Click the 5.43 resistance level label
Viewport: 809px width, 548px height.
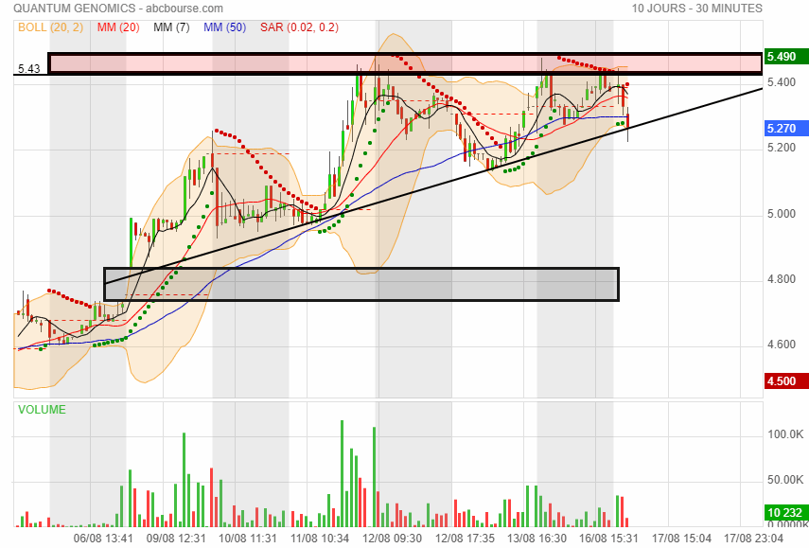[x=29, y=69]
